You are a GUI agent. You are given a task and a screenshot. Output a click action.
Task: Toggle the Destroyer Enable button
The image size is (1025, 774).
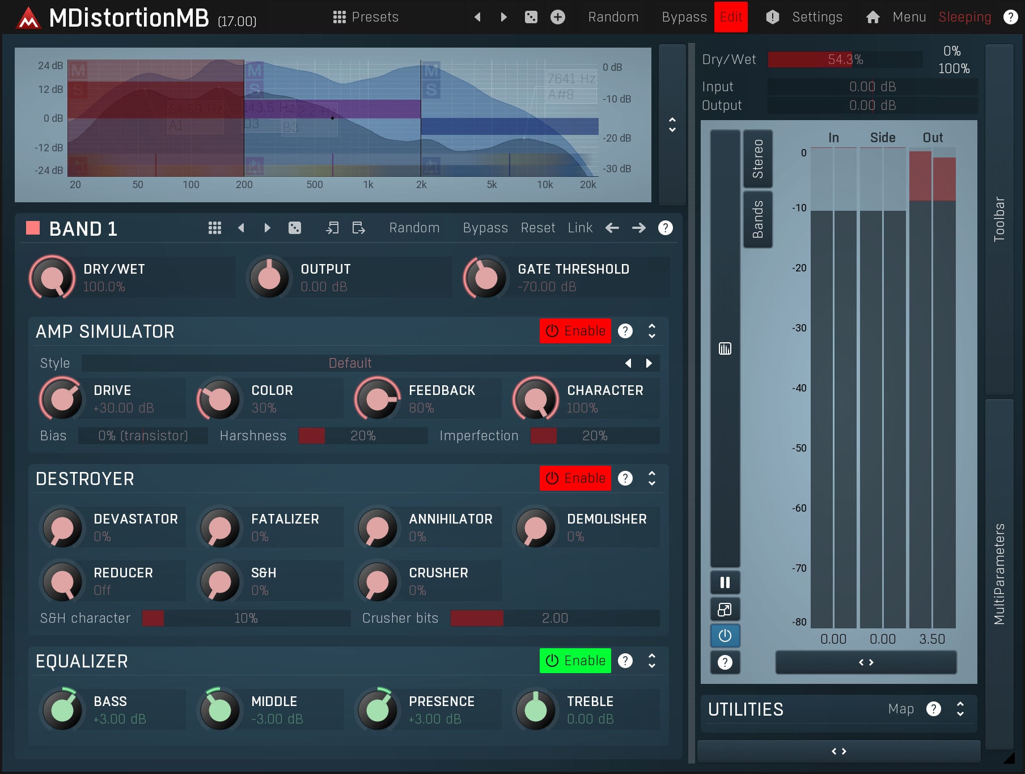click(575, 478)
